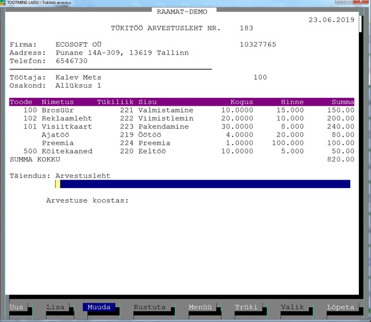371x322 pixels.
Task: Click piece type code 221
Action: tap(127, 110)
